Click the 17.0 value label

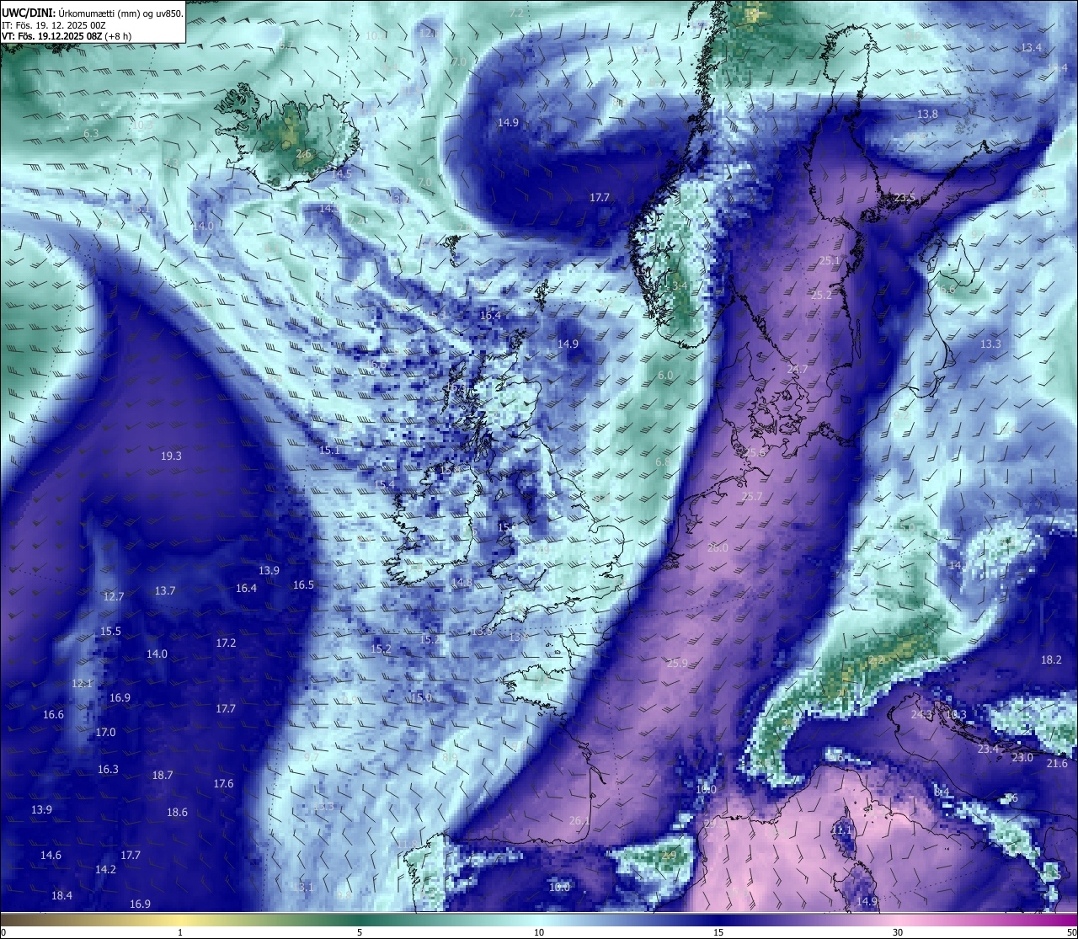point(105,732)
